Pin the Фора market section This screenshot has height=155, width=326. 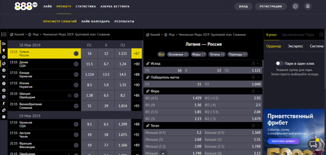point(147,91)
